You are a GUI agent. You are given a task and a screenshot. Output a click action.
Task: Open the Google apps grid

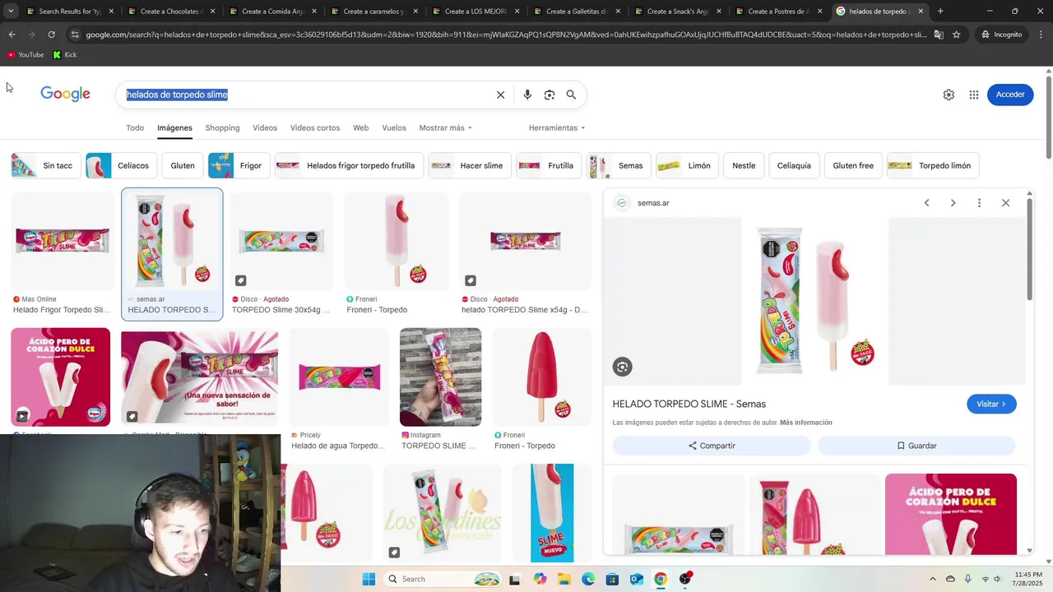[974, 95]
